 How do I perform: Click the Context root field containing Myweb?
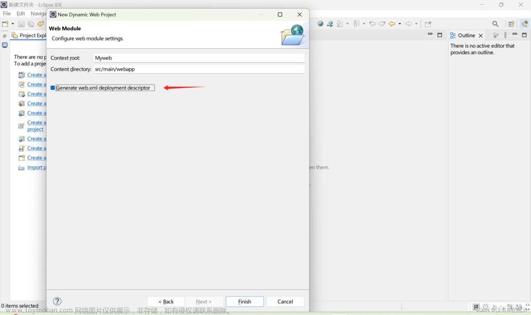click(199, 58)
